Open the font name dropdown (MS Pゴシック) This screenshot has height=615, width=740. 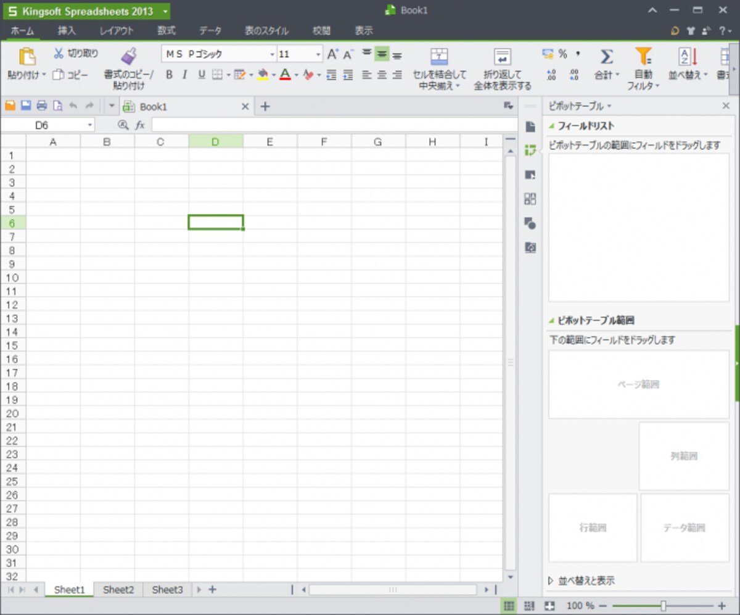(x=272, y=54)
